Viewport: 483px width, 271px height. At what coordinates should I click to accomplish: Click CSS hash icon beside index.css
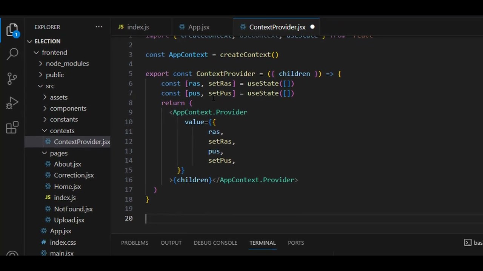pyautogui.click(x=44, y=242)
